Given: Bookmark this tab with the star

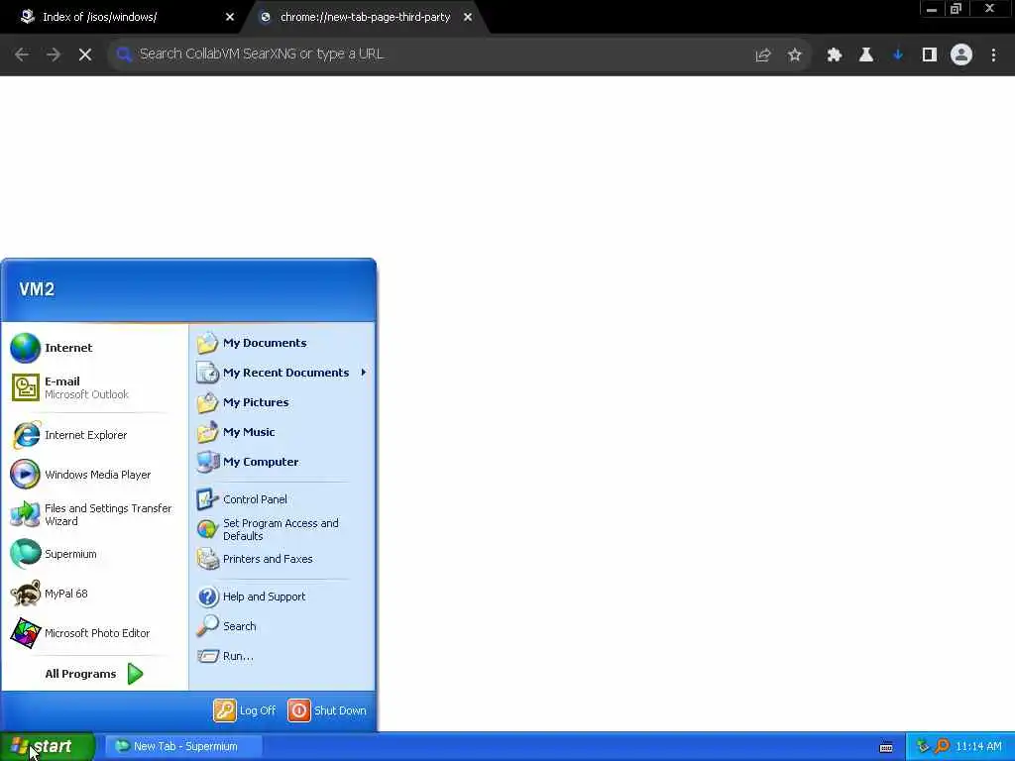Looking at the screenshot, I should coord(795,55).
